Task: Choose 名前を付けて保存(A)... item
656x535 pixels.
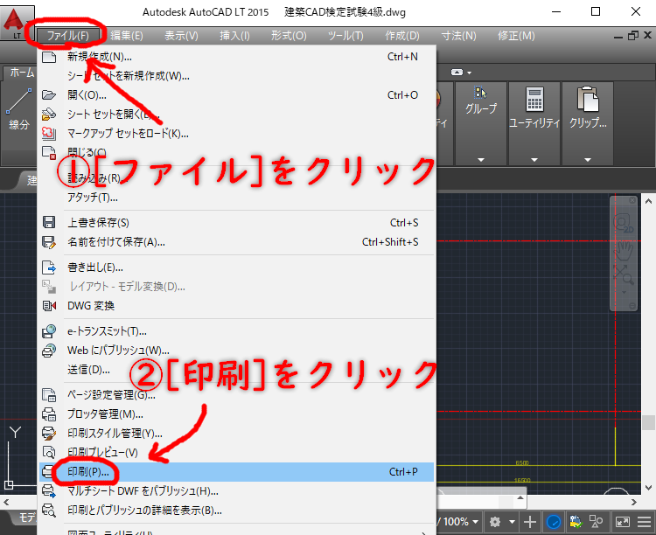Action: tap(236, 242)
